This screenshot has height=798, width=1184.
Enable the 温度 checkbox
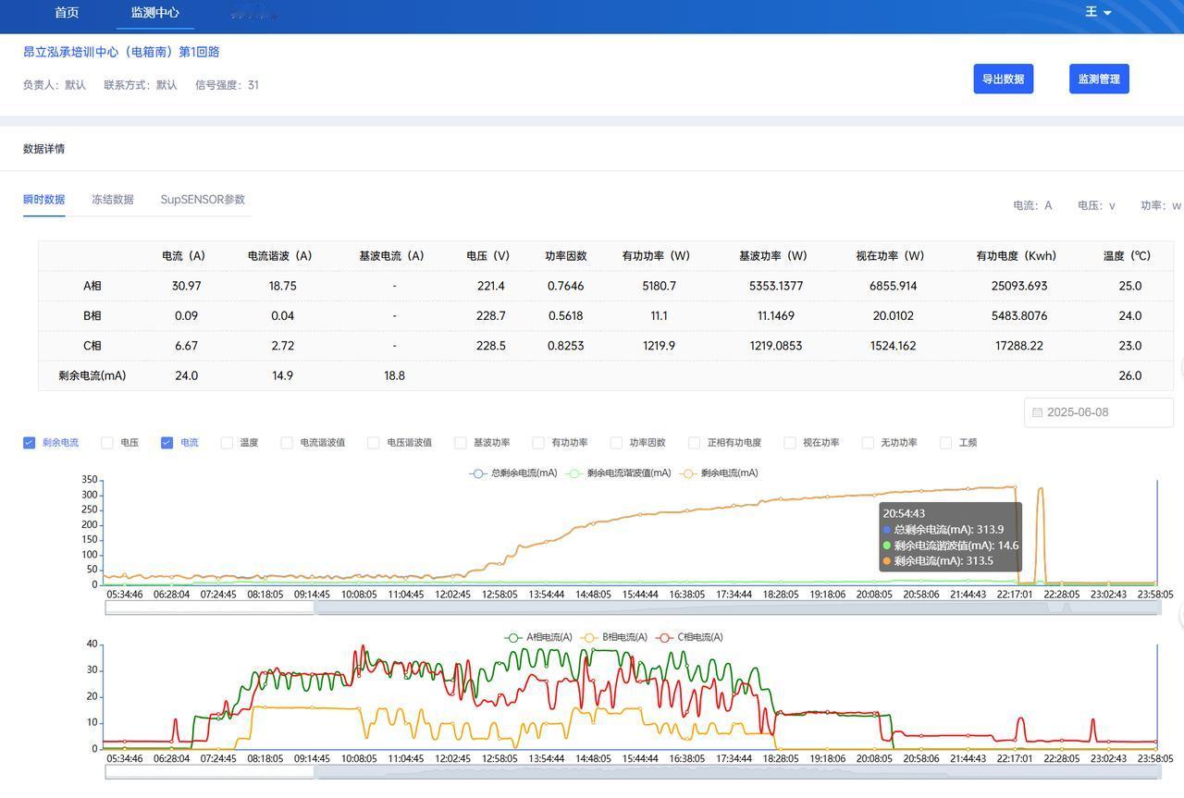click(x=227, y=443)
